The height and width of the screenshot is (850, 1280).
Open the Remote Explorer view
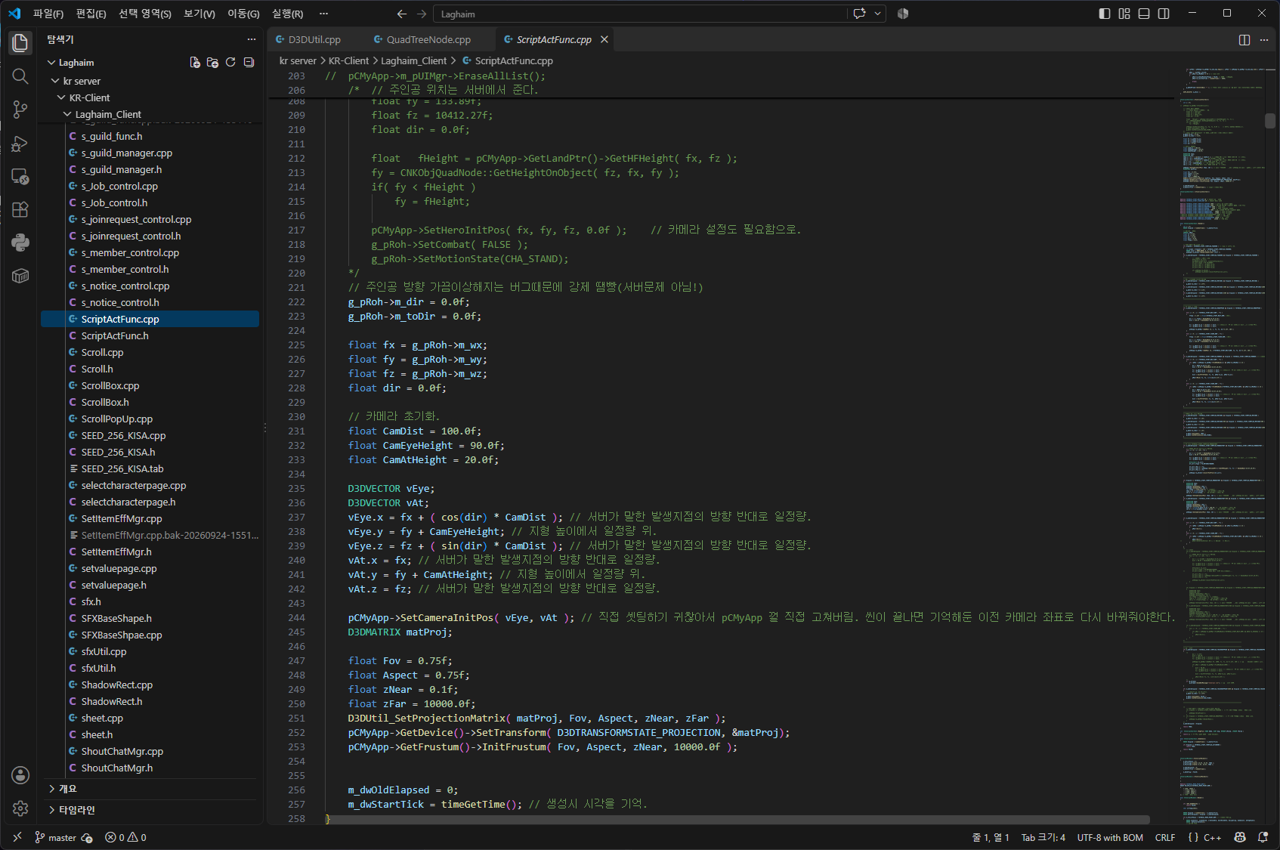(x=20, y=176)
